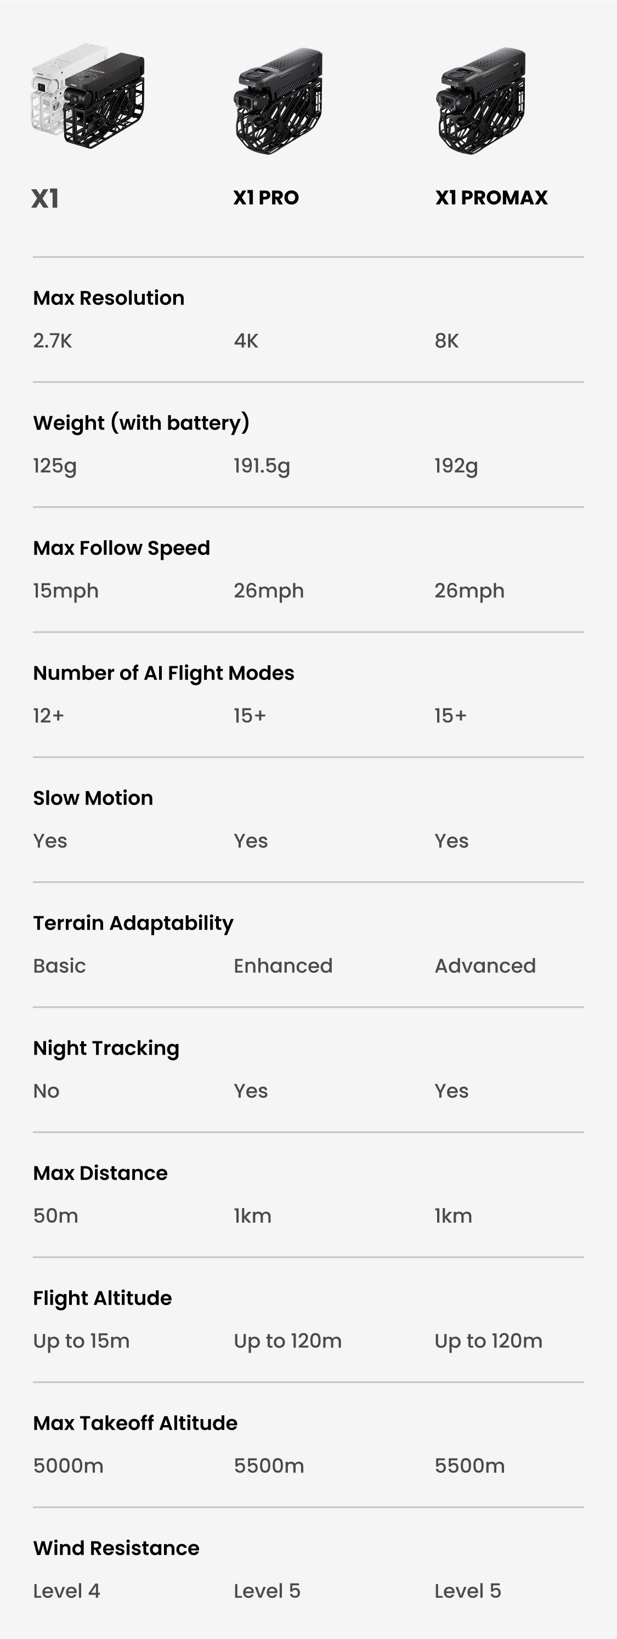Image resolution: width=617 pixels, height=1639 pixels.
Task: Select the X1 PRO model title
Action: point(266,198)
